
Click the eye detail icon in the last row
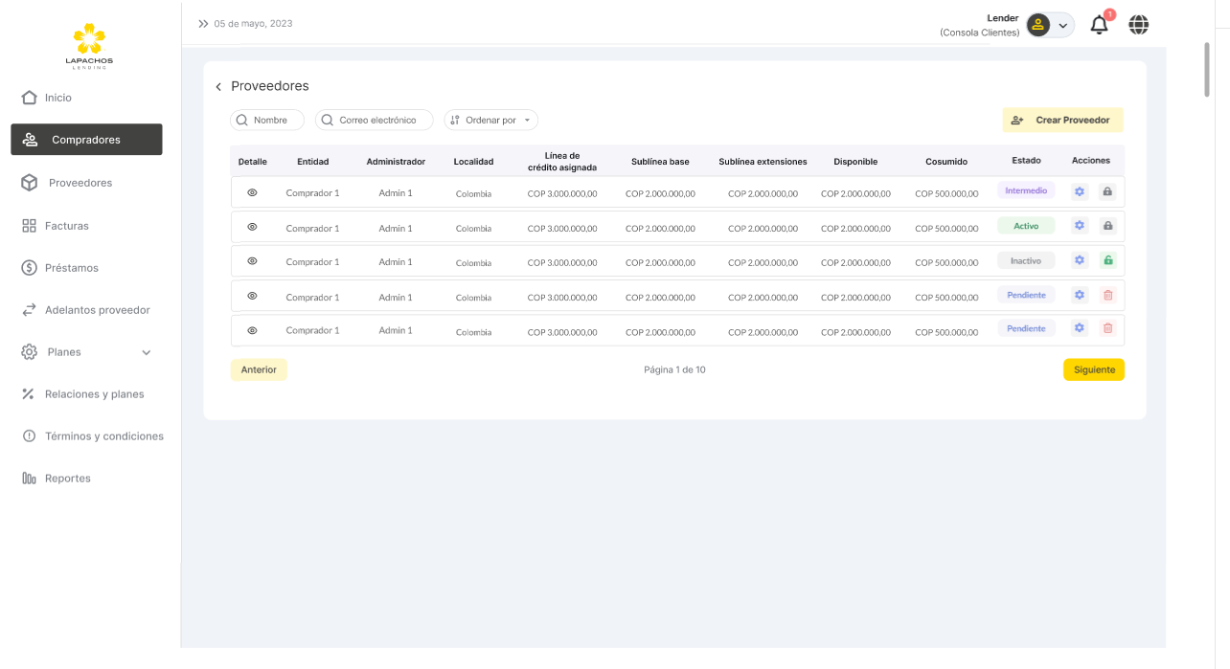click(252, 330)
